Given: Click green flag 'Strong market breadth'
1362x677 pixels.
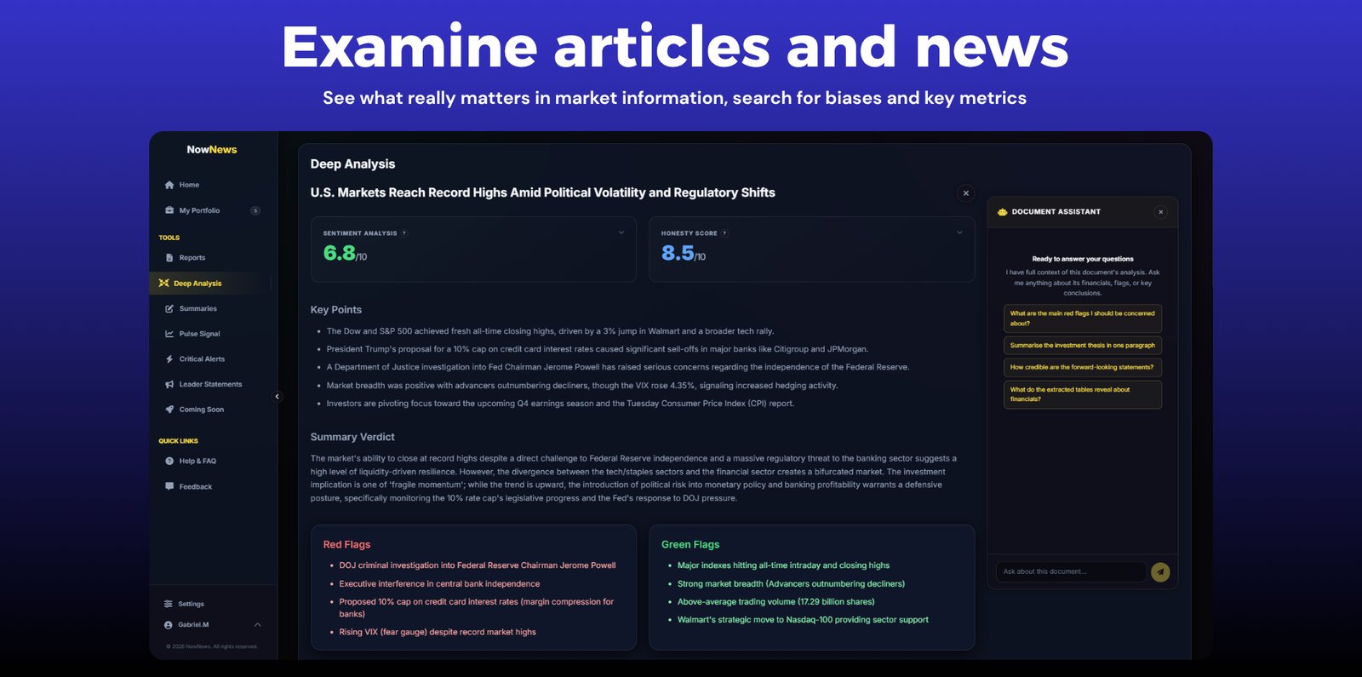Looking at the screenshot, I should click(791, 584).
